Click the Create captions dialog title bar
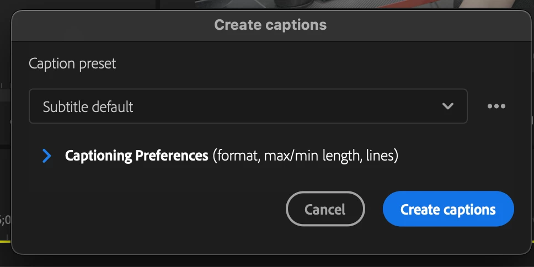This screenshot has width=534, height=267. pos(270,25)
